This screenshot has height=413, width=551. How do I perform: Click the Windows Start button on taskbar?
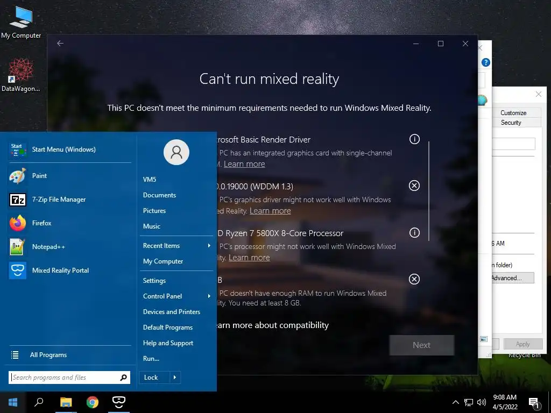[x=13, y=402]
